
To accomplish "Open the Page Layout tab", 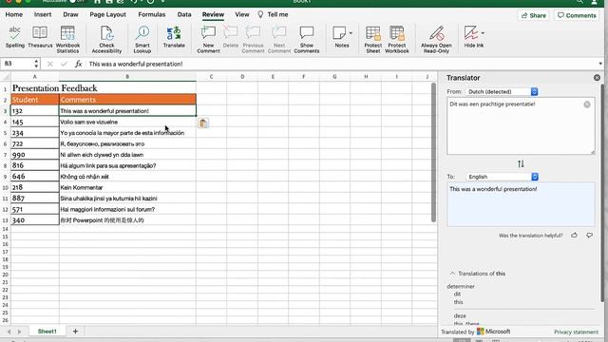I will click(x=107, y=14).
